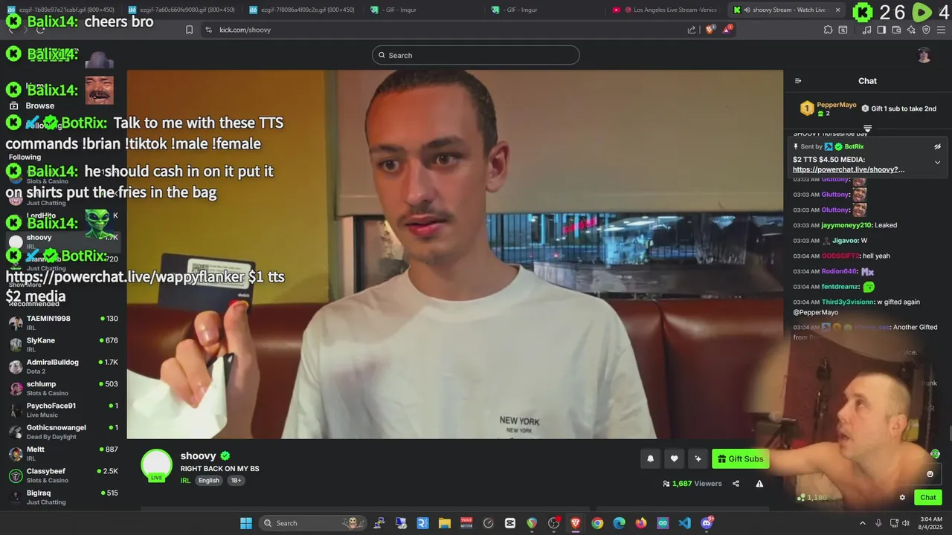The image size is (952, 535).
Task: Click the share page icon in address bar
Action: tap(692, 30)
